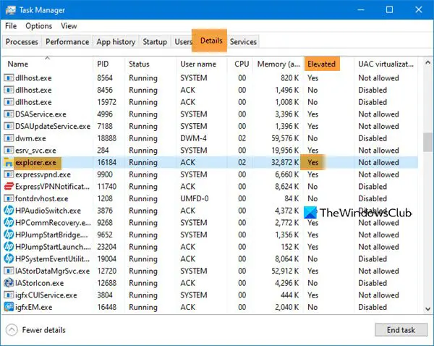Click the igfxCUIService.exe icon
Screen dimensions: 434x346
coord(9,295)
